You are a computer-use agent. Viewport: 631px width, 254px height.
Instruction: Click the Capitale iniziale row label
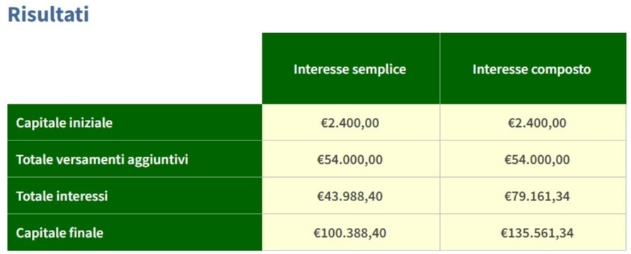tap(64, 123)
